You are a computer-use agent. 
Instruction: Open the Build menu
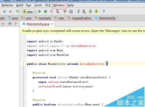pyautogui.click(x=20, y=5)
